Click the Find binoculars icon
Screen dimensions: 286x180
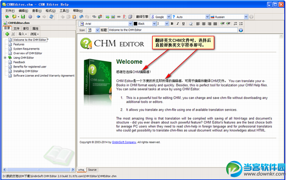(x=94, y=17)
